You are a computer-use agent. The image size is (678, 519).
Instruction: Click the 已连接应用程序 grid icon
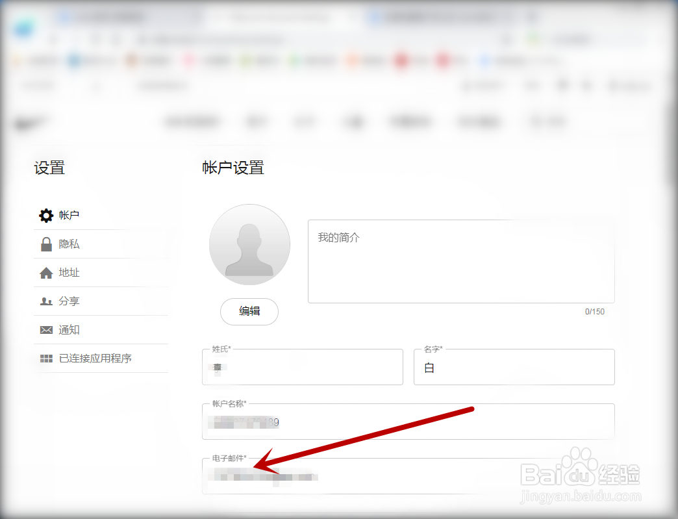[45, 358]
